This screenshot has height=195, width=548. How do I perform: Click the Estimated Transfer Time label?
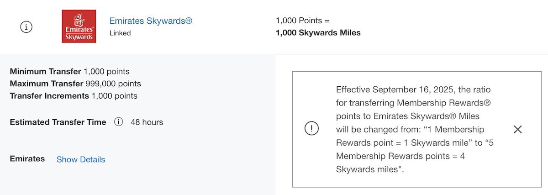tap(58, 122)
